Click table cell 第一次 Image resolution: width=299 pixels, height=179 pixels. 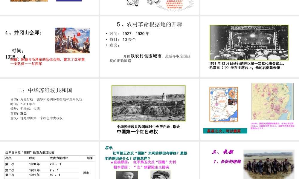(10, 164)
